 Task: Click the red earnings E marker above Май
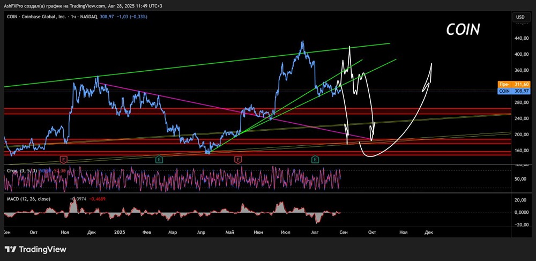pyautogui.click(x=237, y=159)
